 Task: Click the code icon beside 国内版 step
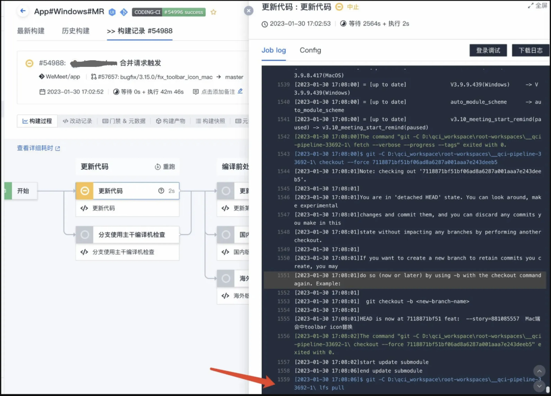[226, 252]
